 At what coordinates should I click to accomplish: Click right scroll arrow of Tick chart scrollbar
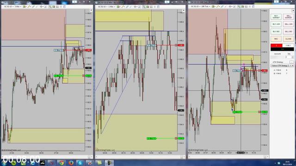point(267,157)
